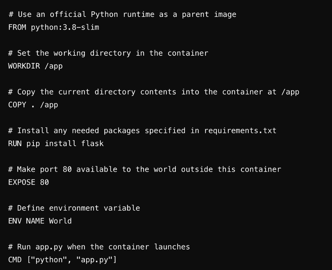Click the comment about making port 80 available
This screenshot has width=332, height=270.
145,169
